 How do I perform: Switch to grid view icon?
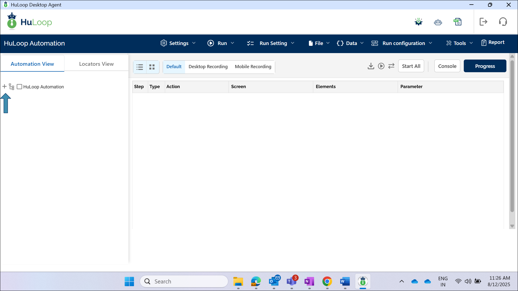(x=152, y=67)
